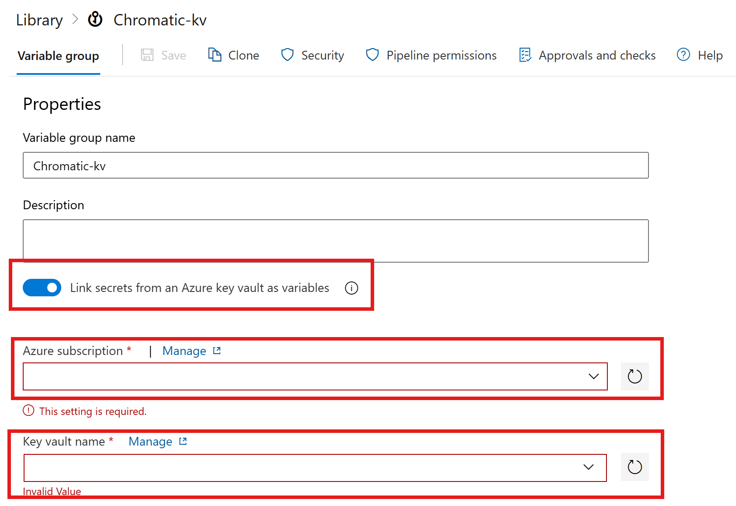Open the Variable group tab

(x=58, y=56)
